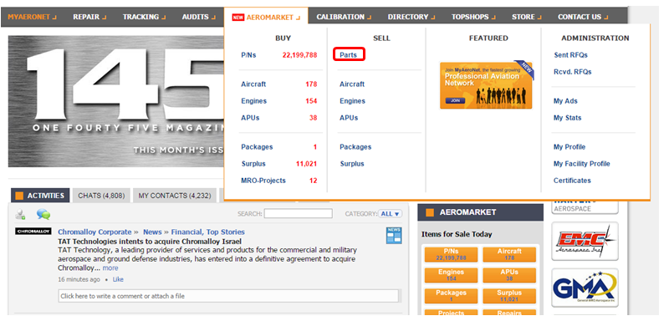Viewport: 669px width, 321px height.
Task: Click the Engines 154 orange tile
Action: 451,275
